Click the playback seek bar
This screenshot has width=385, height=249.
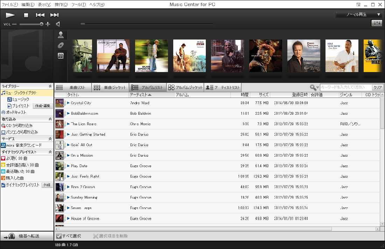[147, 24]
